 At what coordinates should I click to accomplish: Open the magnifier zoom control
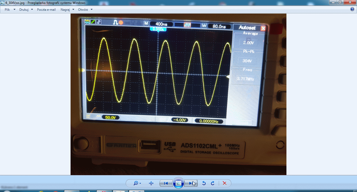(x=137, y=183)
